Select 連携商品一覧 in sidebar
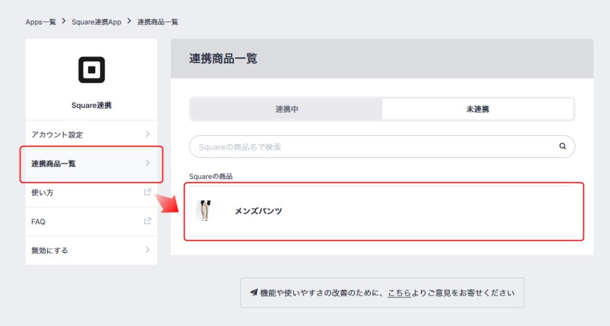The height and width of the screenshot is (326, 610). pos(91,163)
